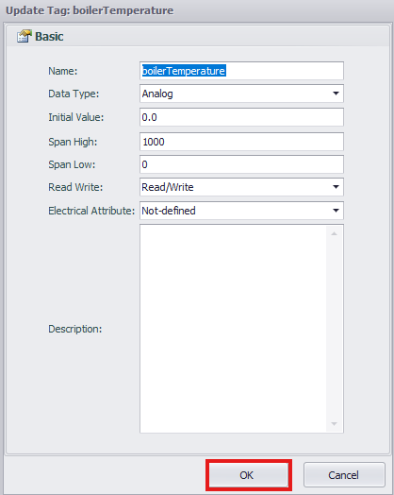The image size is (394, 495).
Task: Click the Electrical Attribute label
Action: (x=91, y=211)
